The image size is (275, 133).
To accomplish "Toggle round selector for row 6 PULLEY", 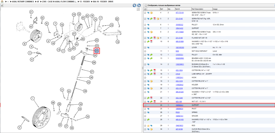I will [145, 25].
